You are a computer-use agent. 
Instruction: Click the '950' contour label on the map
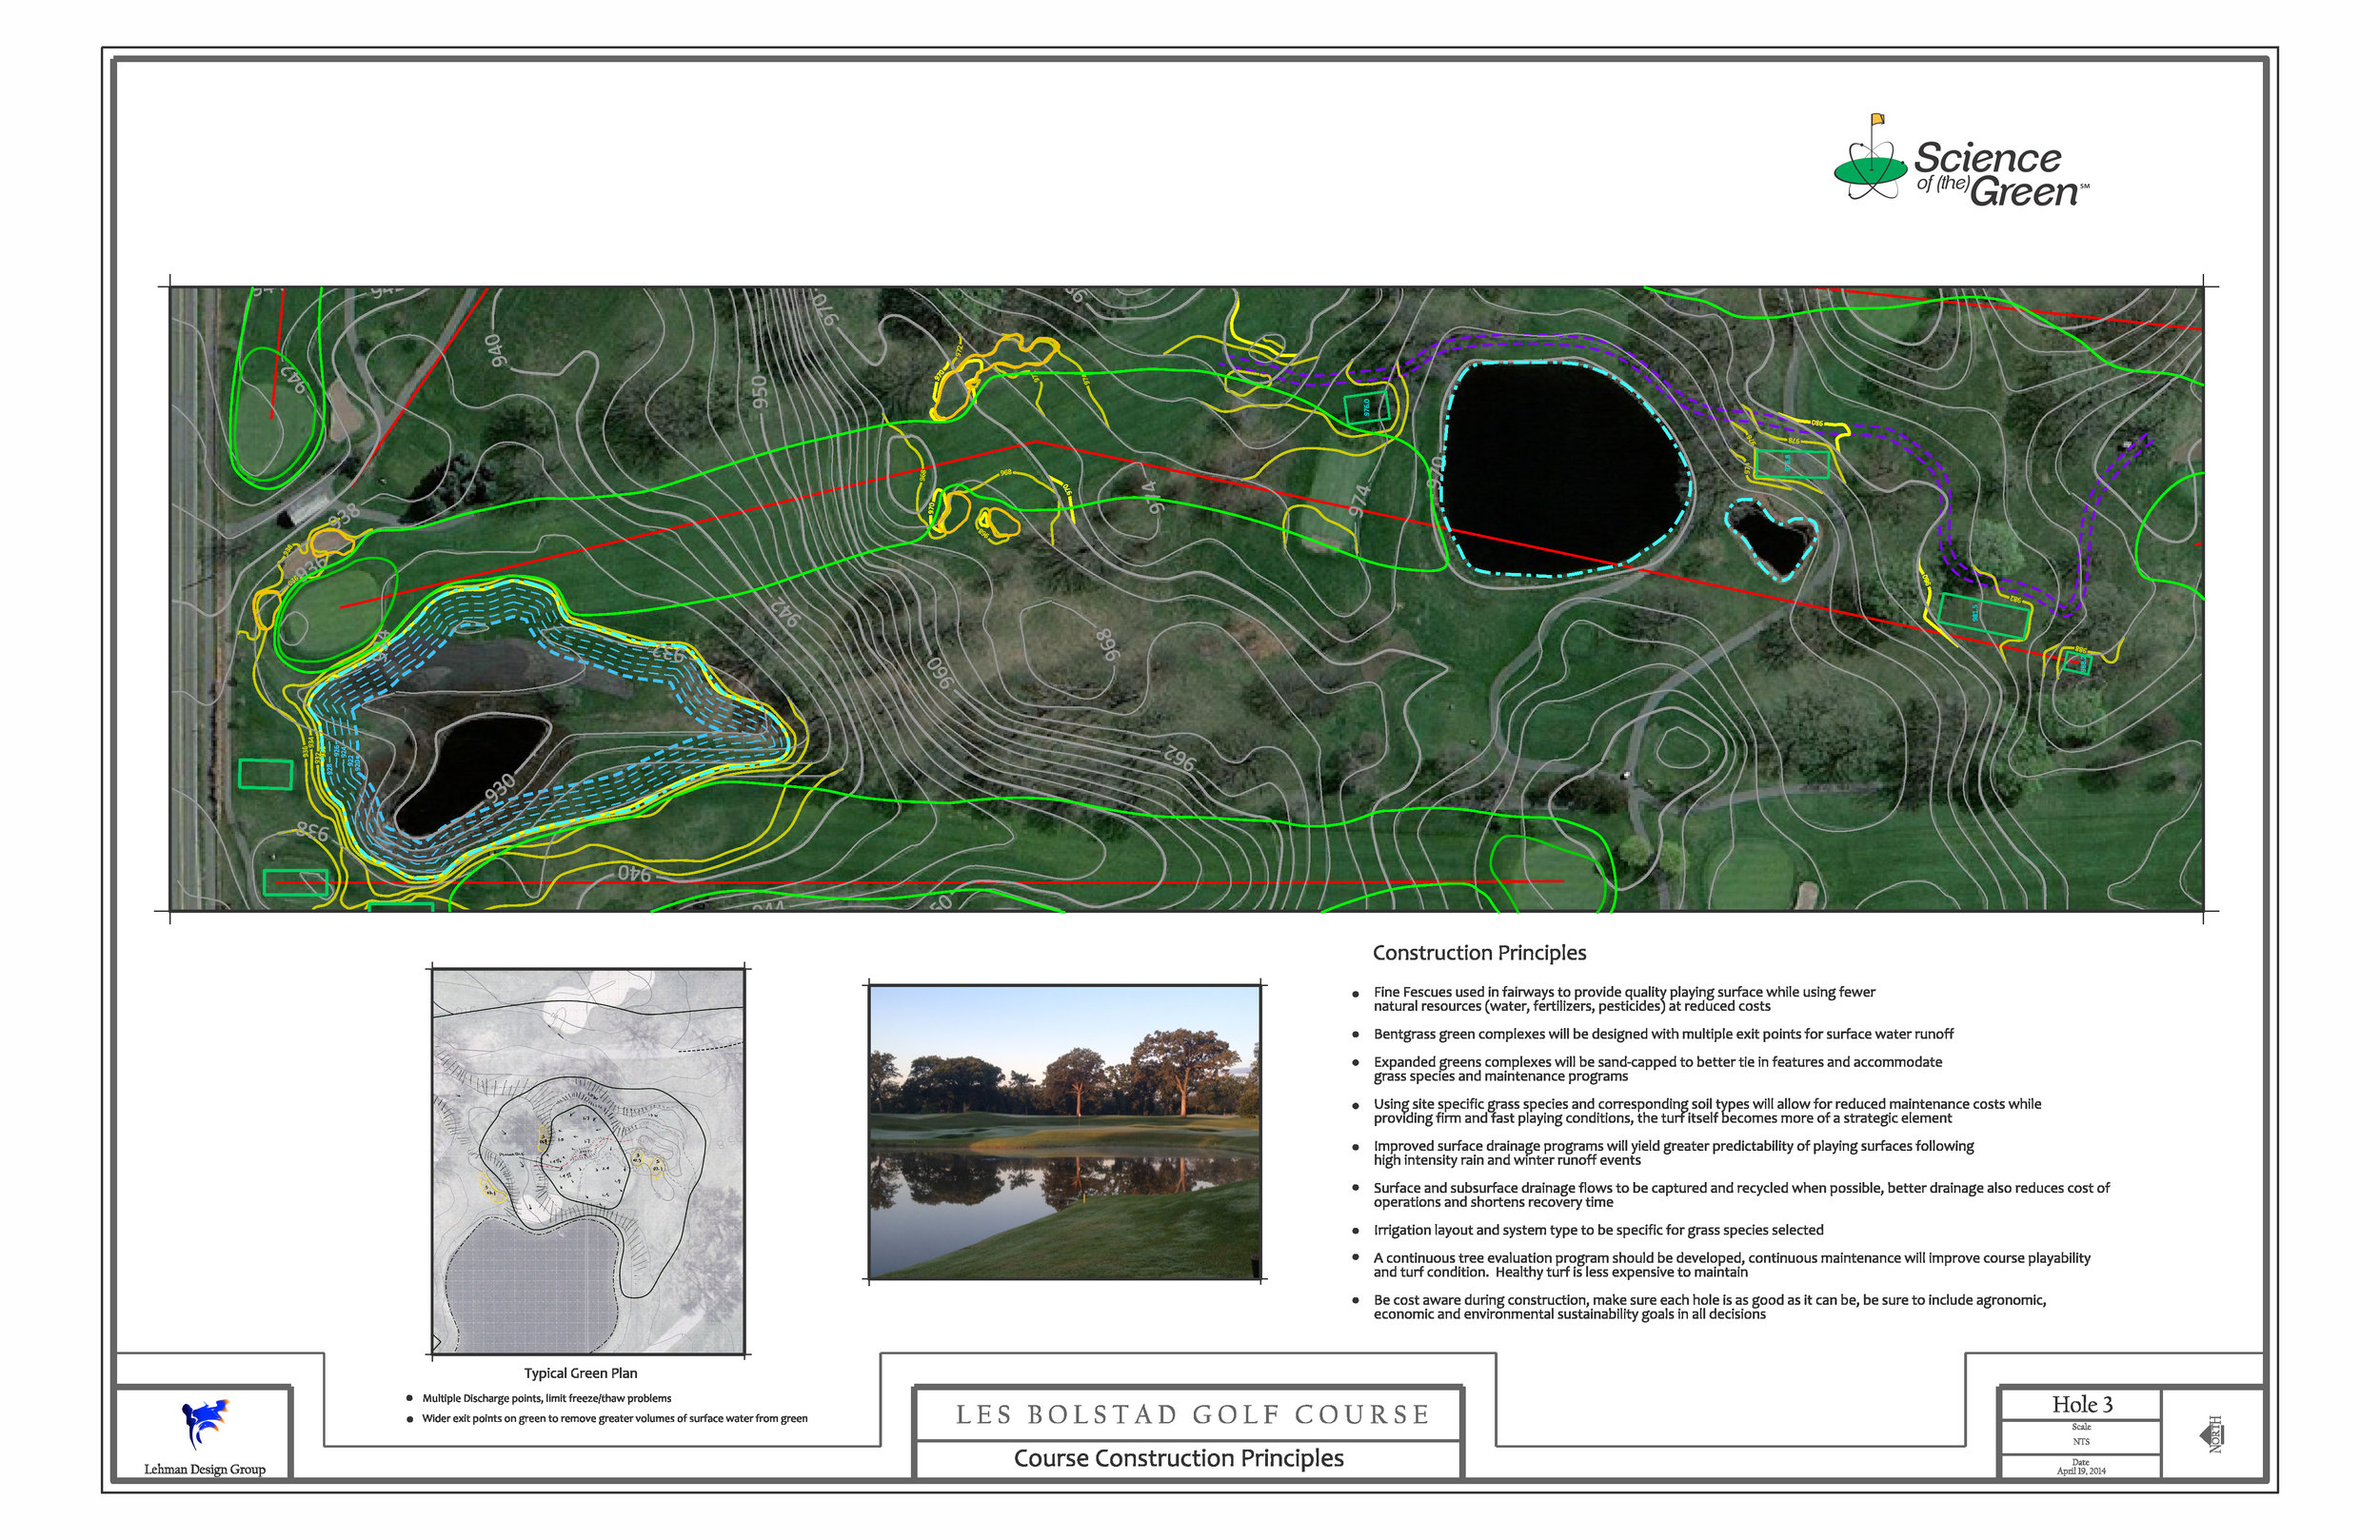(x=759, y=391)
